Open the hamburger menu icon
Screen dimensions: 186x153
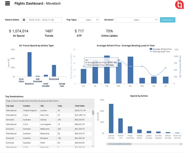click(x=7, y=3)
